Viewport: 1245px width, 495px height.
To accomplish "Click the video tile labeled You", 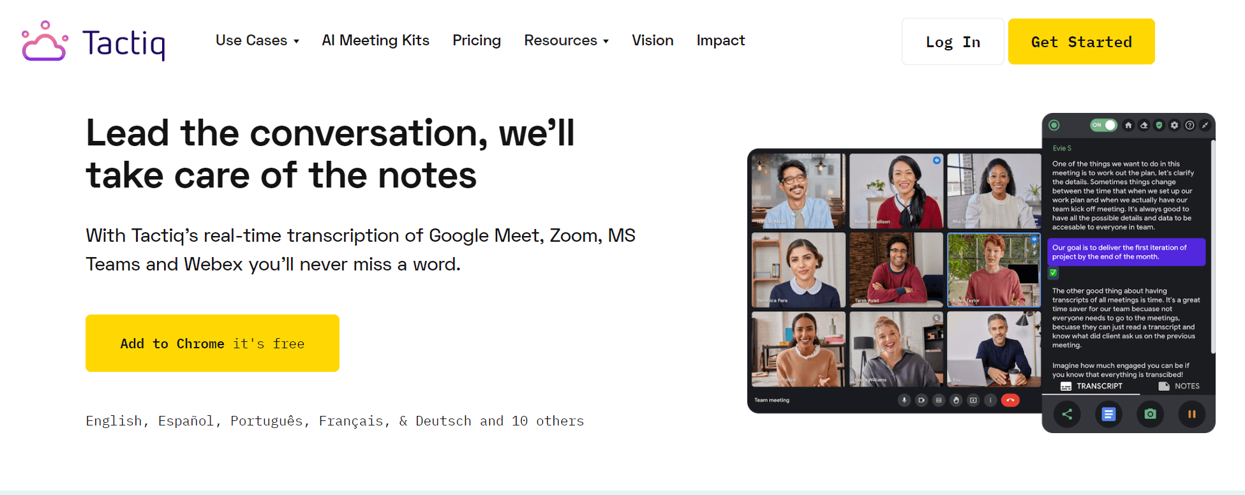I will pyautogui.click(x=994, y=348).
